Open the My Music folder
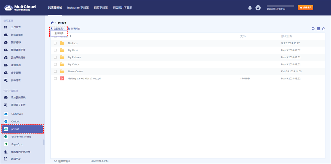 point(73,50)
